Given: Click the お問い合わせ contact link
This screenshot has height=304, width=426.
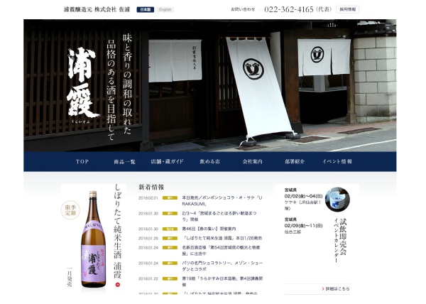Looking at the screenshot, I should (x=243, y=9).
